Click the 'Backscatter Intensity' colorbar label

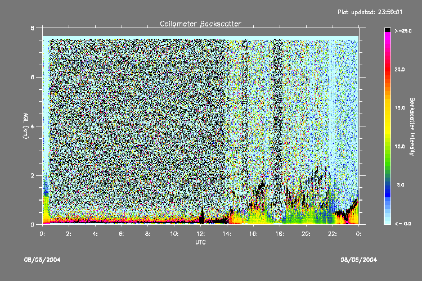coord(412,126)
